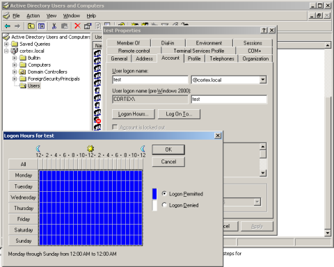Expand the Domain Controllers node
Image resolution: width=334 pixels, height=267 pixels.
[x=15, y=72]
